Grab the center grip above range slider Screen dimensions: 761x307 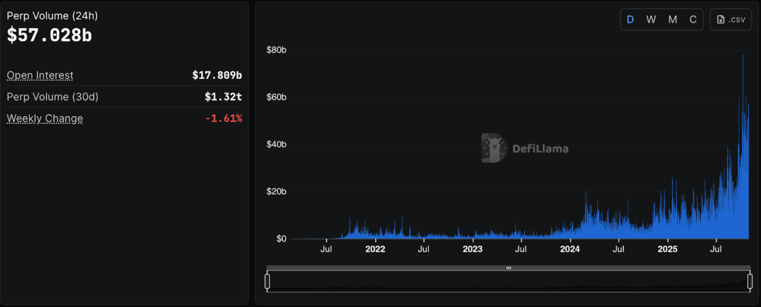(x=508, y=268)
